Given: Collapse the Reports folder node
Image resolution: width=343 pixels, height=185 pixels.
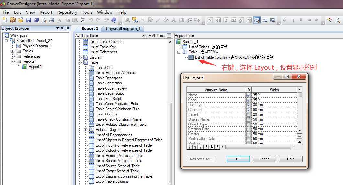Looking at the screenshot, I should (13, 62).
